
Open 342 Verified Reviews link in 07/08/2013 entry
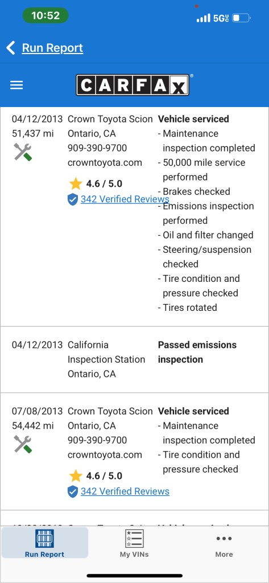tap(125, 491)
